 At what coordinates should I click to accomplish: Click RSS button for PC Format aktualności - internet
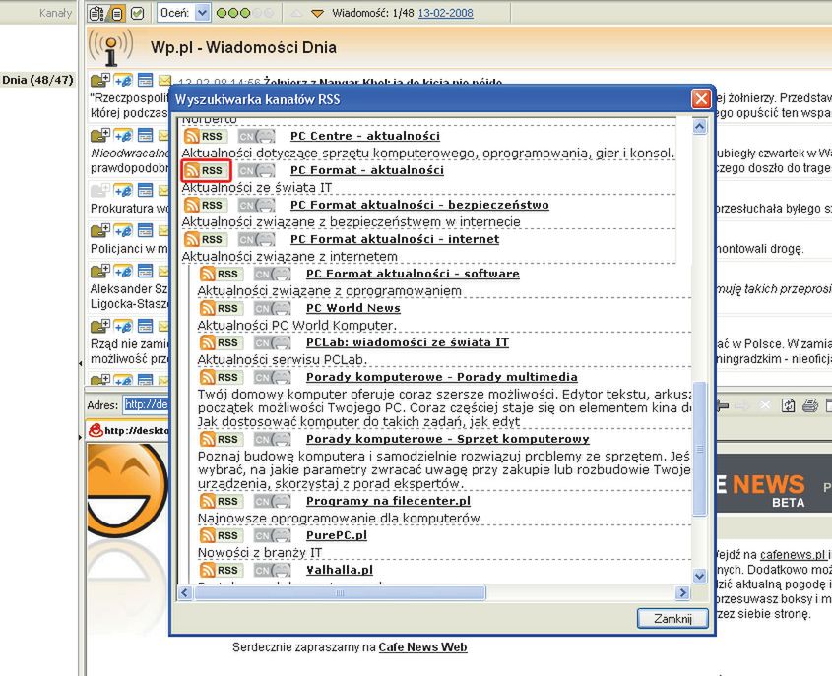pos(206,240)
